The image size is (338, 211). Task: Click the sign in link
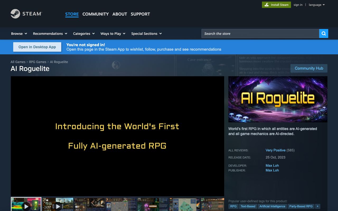click(x=298, y=5)
